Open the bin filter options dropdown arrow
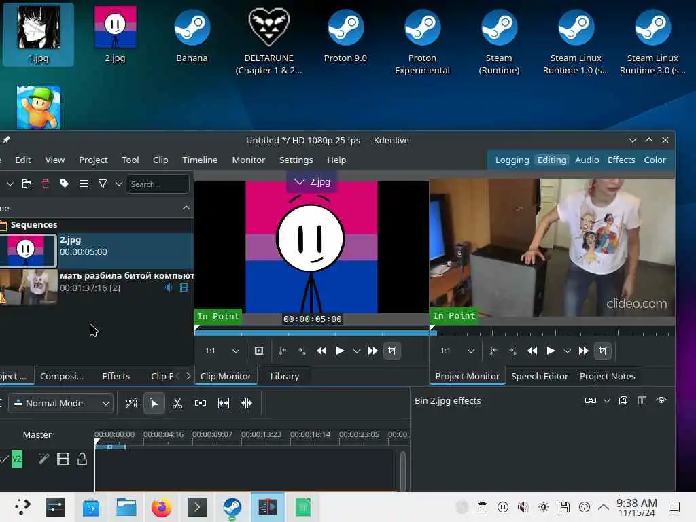This screenshot has width=696, height=522. pos(118,184)
